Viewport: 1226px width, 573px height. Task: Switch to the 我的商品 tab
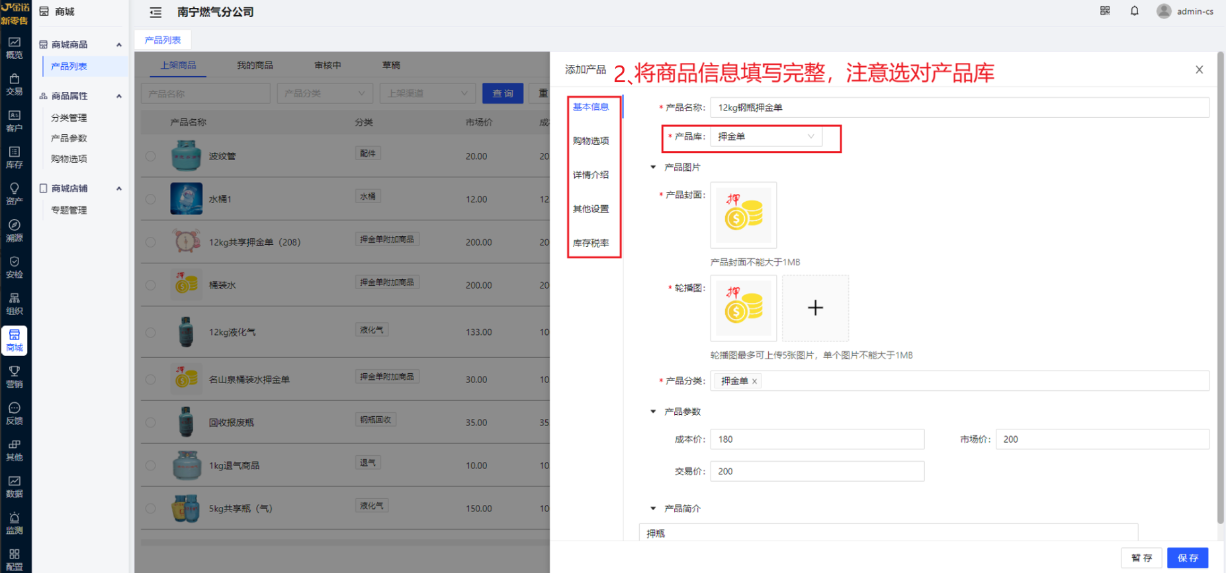coord(255,65)
